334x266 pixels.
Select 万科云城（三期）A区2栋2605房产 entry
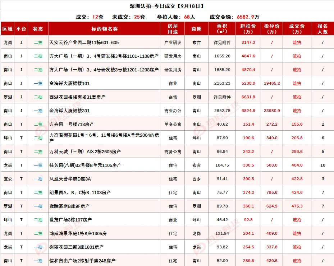[85, 151]
